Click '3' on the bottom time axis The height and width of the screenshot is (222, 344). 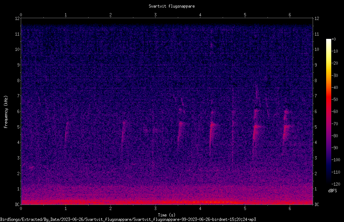[155, 209]
